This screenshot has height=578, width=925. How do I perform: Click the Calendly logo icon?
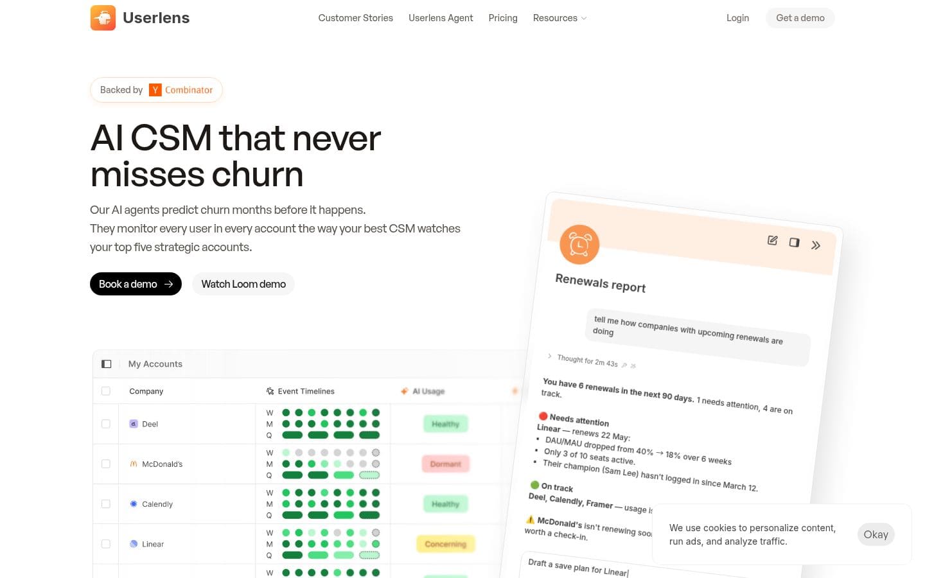[x=134, y=504]
